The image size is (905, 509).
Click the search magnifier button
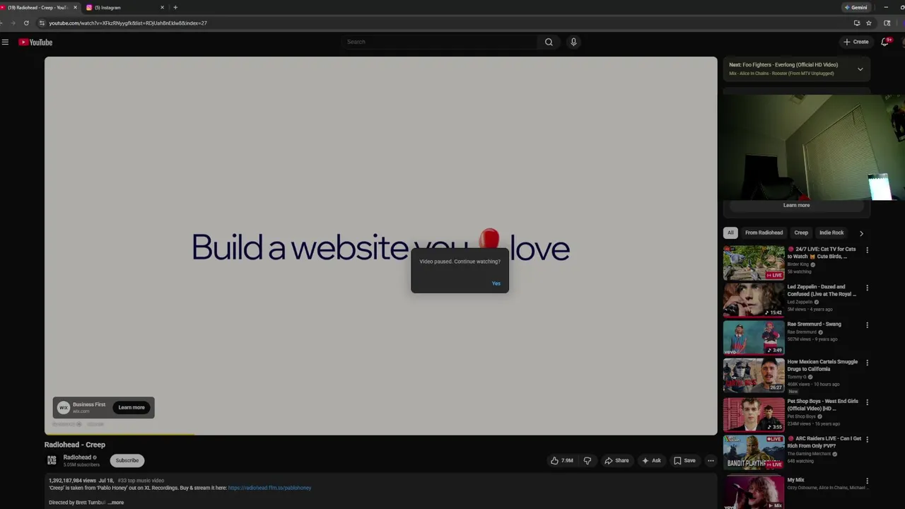pos(549,42)
